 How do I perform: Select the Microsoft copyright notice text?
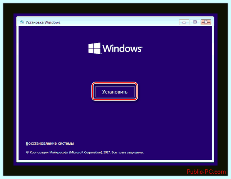pyautogui.click(x=85, y=152)
